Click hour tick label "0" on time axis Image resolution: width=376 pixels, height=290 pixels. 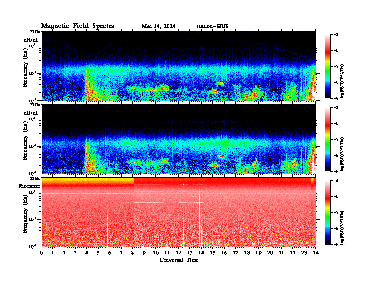(x=41, y=253)
